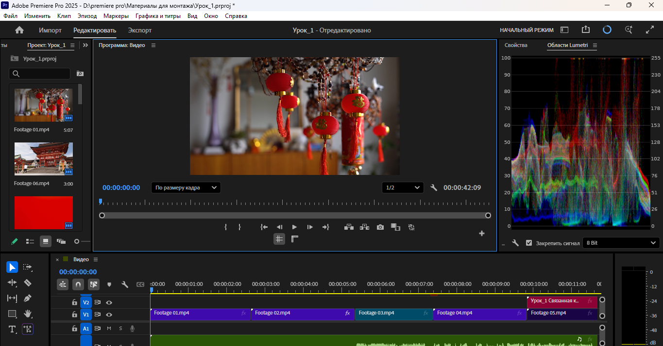Mute track A1 with M button
663x346 pixels.
click(x=109, y=329)
